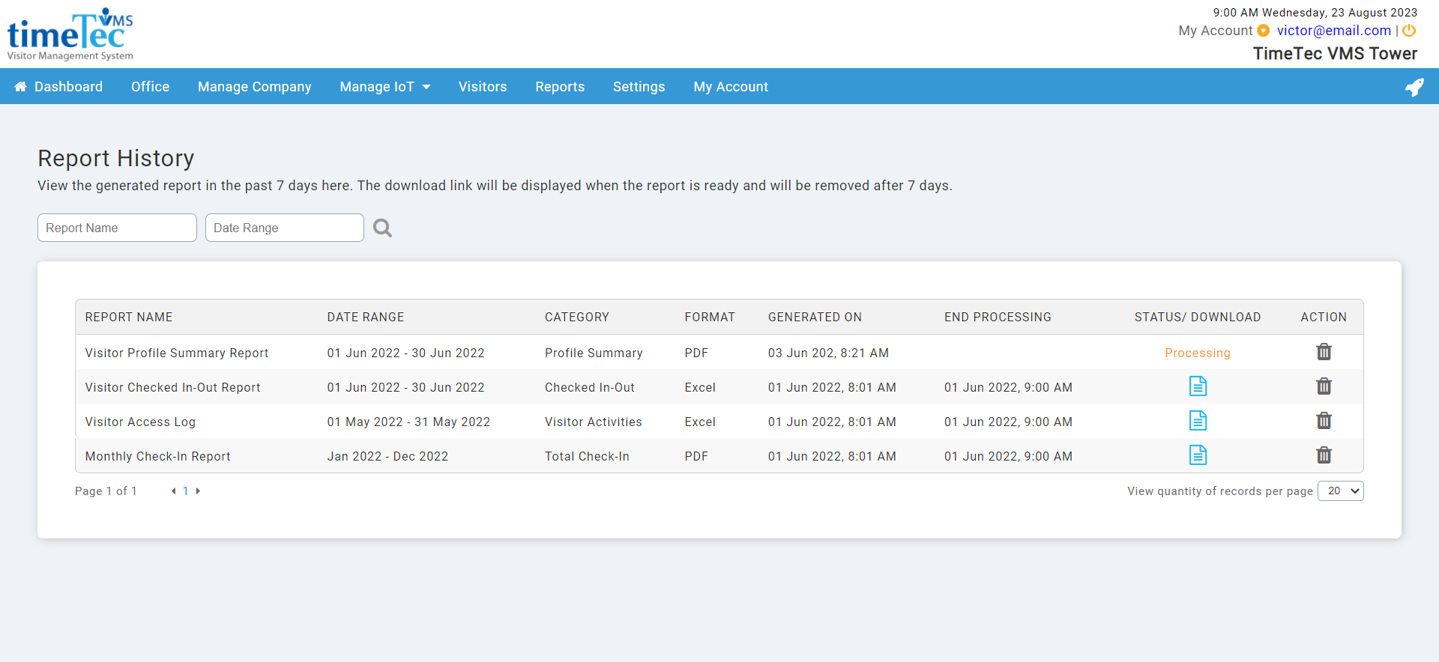Download the Visitor Checked In-Out Report file
The image size is (1439, 662).
pos(1198,386)
